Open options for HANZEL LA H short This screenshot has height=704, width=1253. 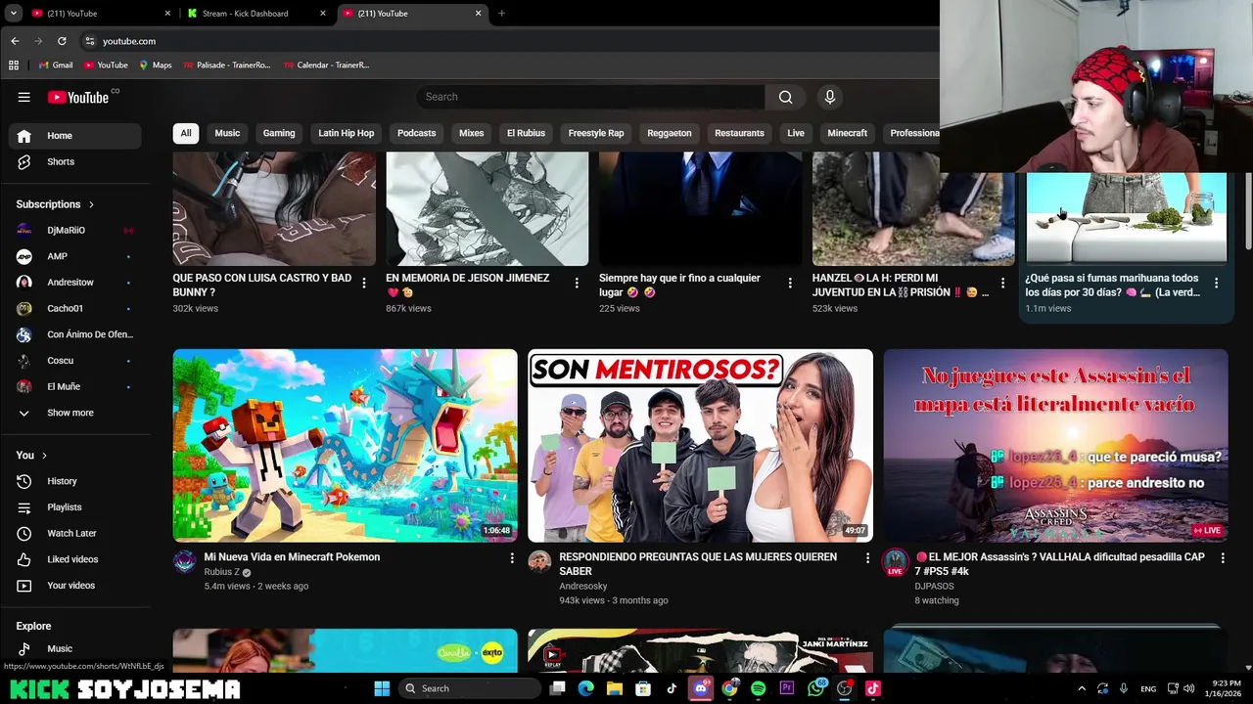click(1002, 283)
